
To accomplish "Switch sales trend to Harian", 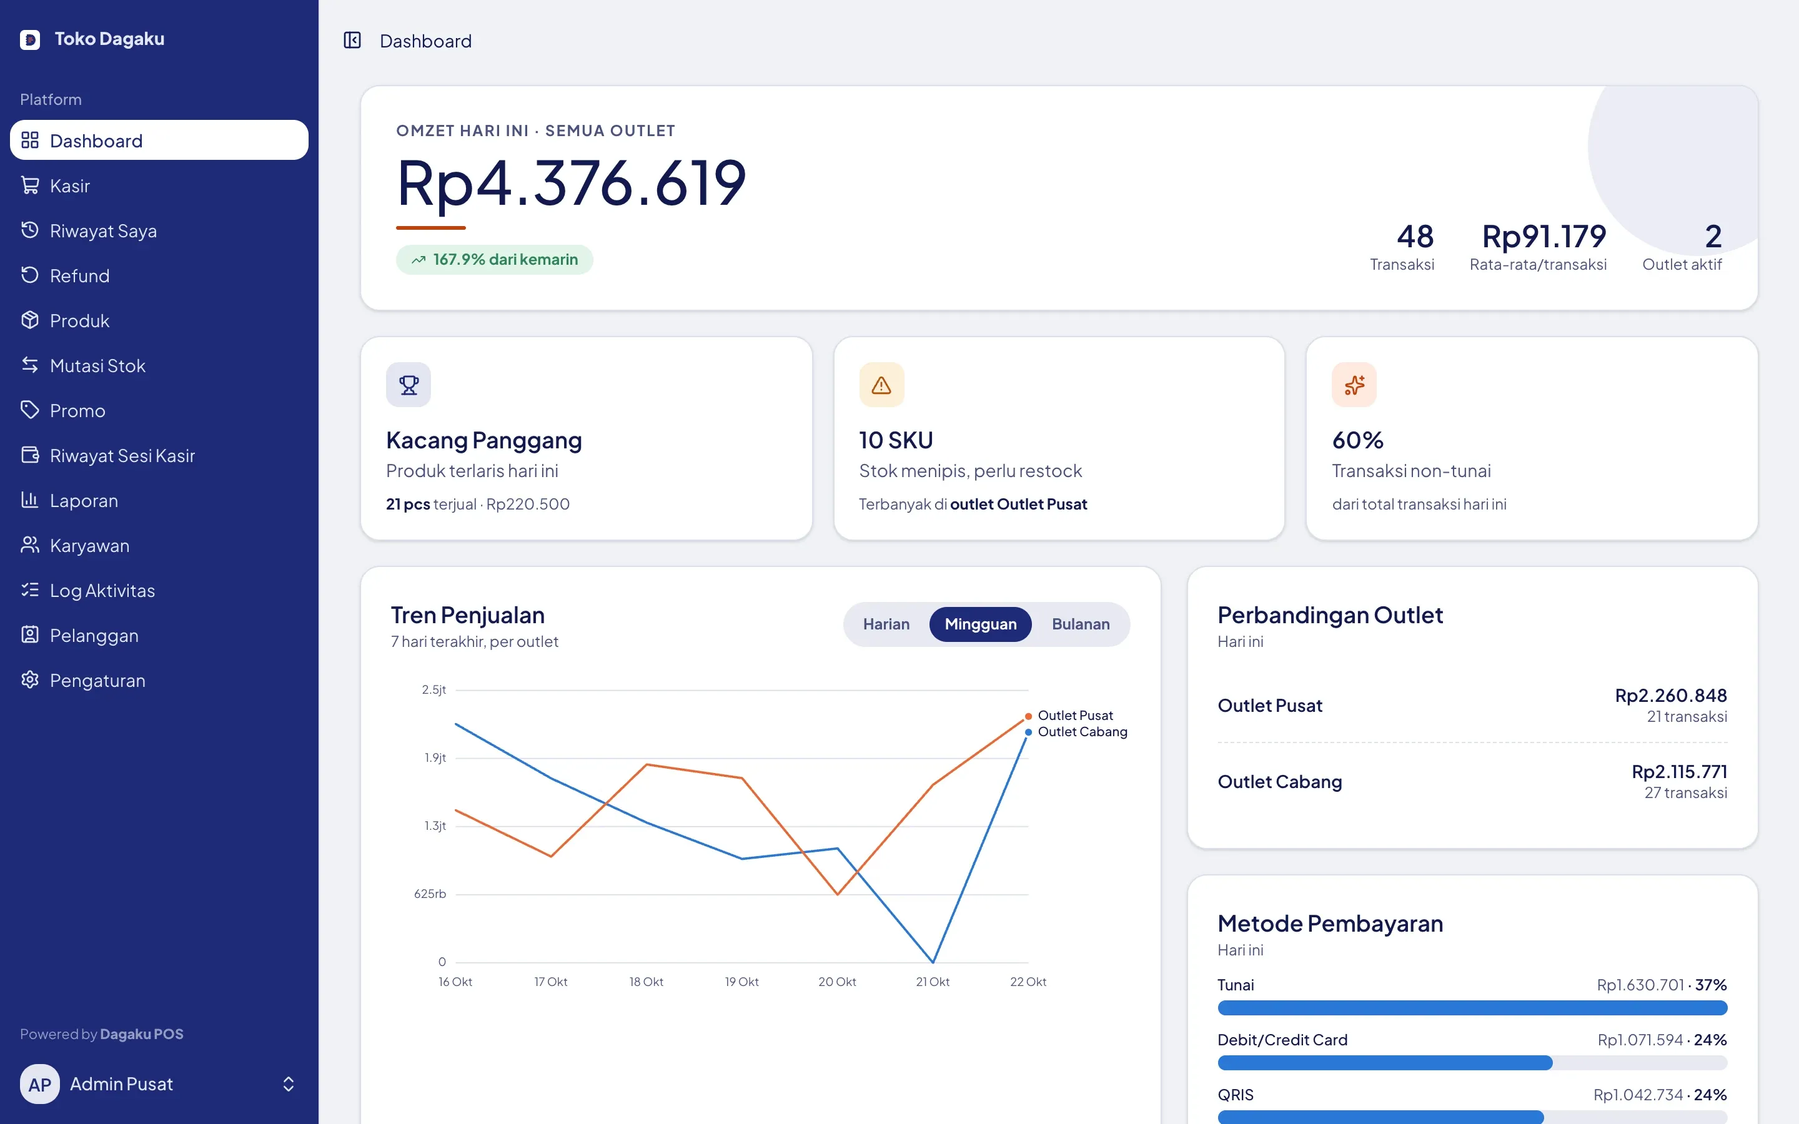I will pyautogui.click(x=886, y=624).
